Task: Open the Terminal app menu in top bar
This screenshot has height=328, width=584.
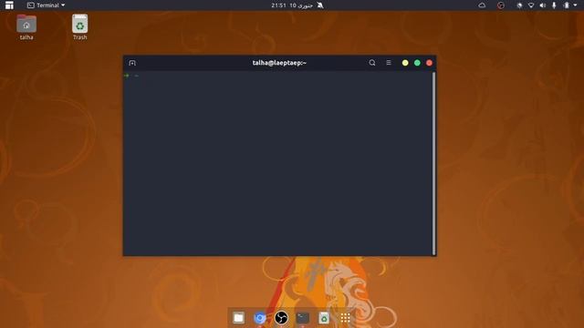Action: 47,5
